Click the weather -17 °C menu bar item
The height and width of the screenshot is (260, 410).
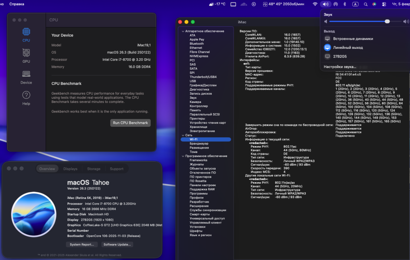coord(217,4)
